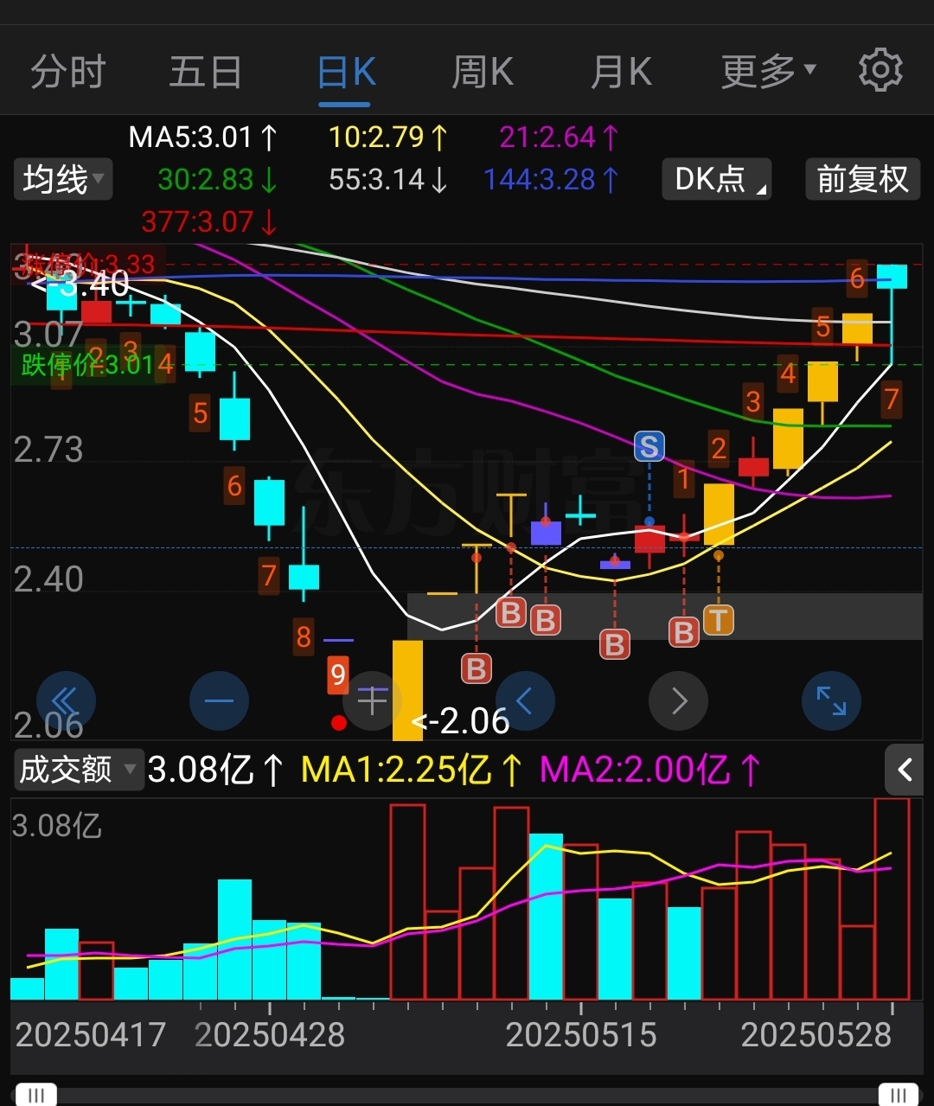Open the 更多 more periods dropdown
This screenshot has height=1106, width=934.
click(768, 72)
